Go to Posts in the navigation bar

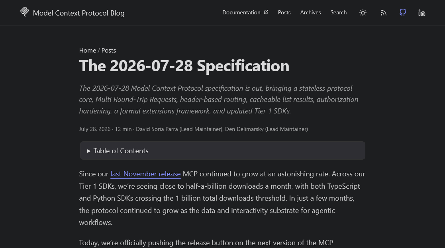click(x=284, y=12)
